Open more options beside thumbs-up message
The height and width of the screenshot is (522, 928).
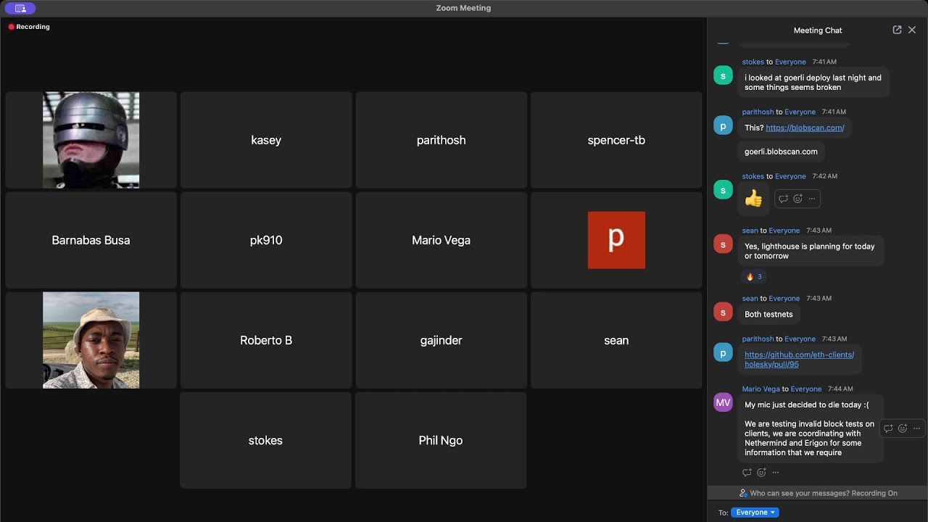point(812,199)
